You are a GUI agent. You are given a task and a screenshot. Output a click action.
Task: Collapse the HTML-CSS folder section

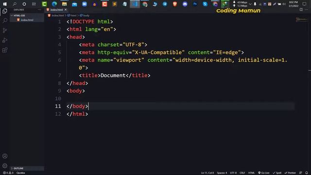click(27, 16)
